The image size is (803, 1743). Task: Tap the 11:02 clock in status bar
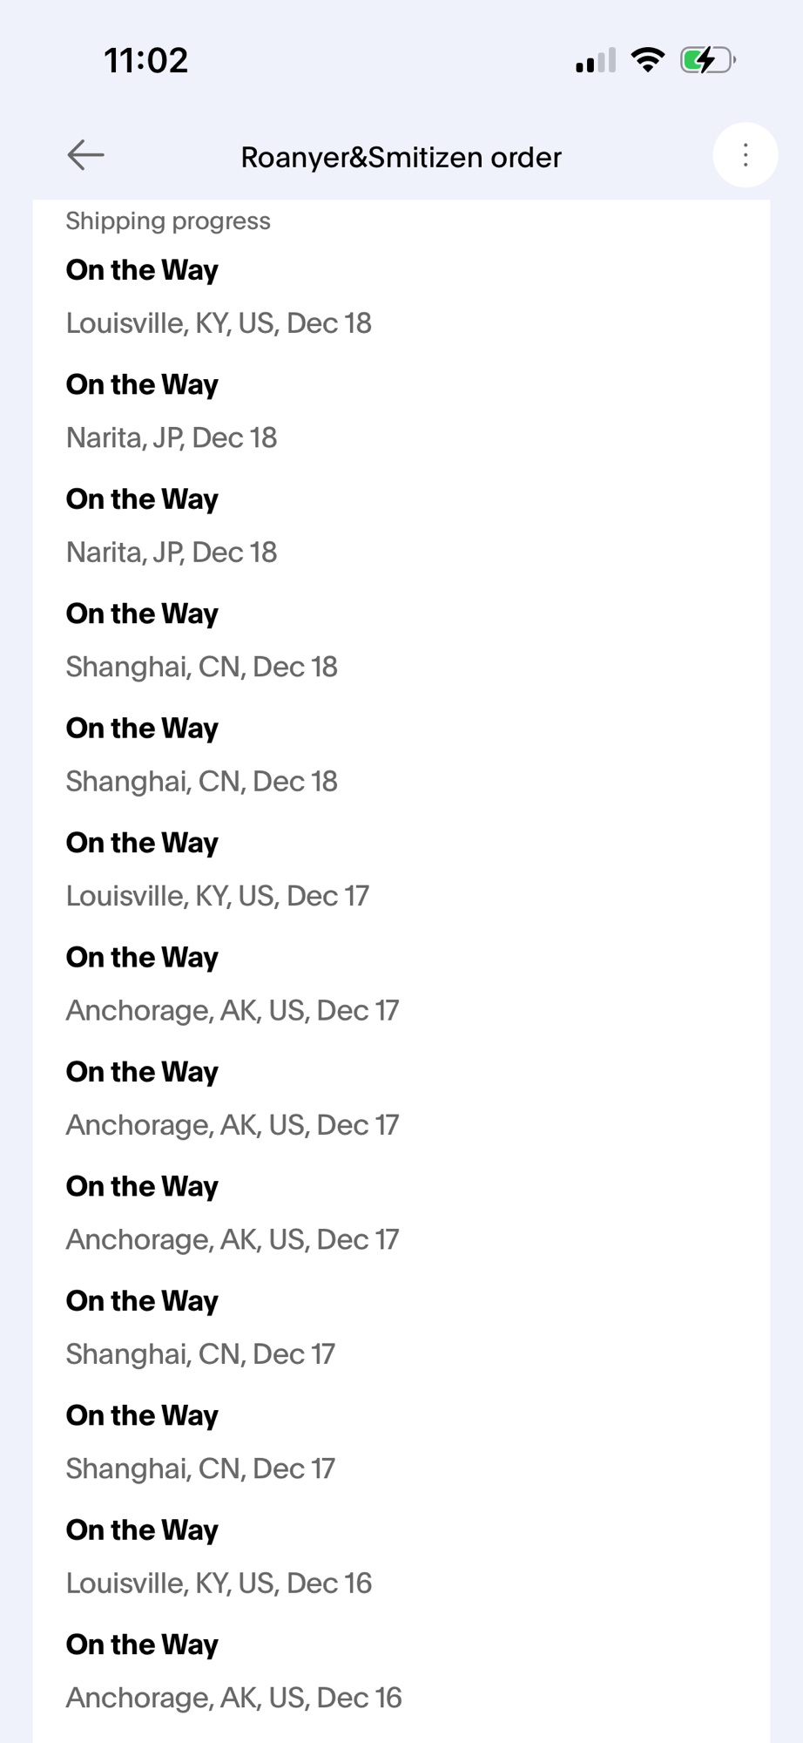(x=146, y=61)
